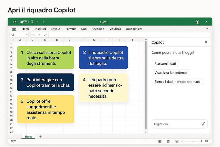Switch to the Visualizza tab

(x=115, y=29)
